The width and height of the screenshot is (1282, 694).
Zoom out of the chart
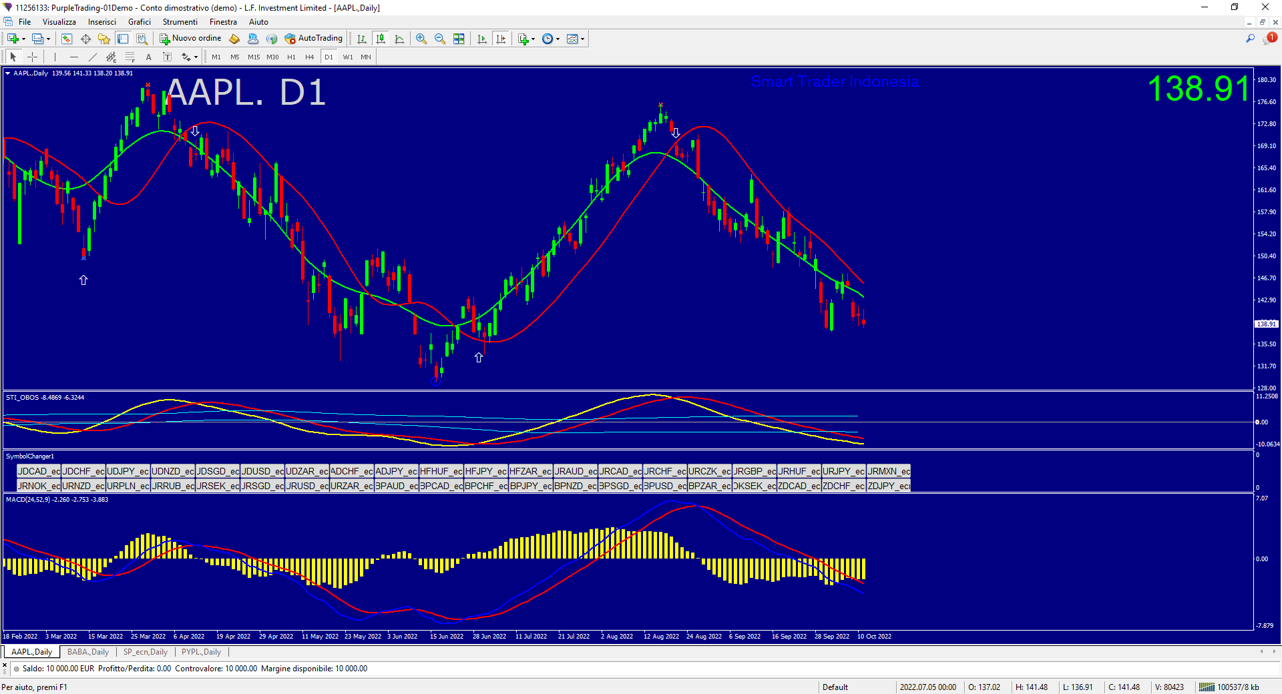click(x=440, y=39)
